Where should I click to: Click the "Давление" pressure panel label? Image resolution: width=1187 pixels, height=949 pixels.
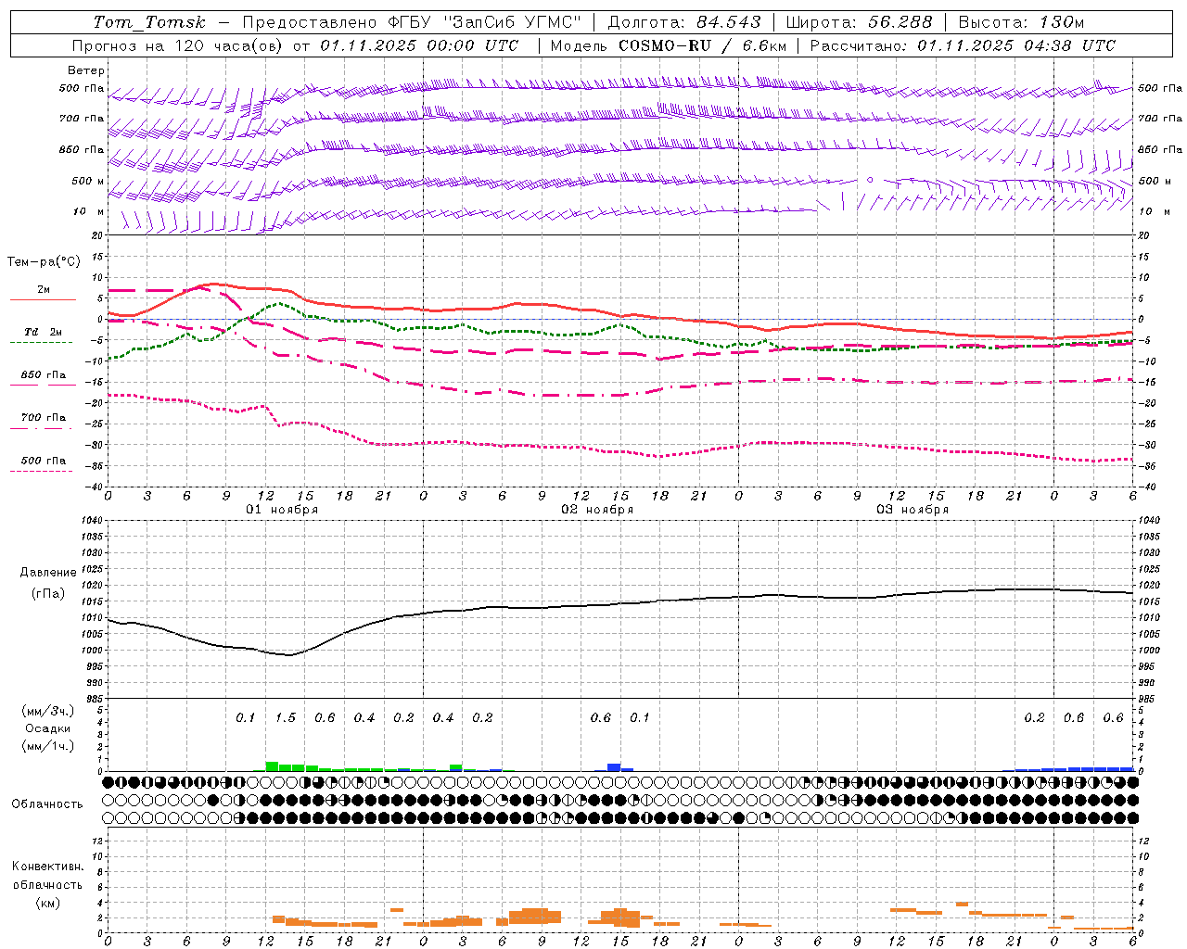[x=48, y=573]
